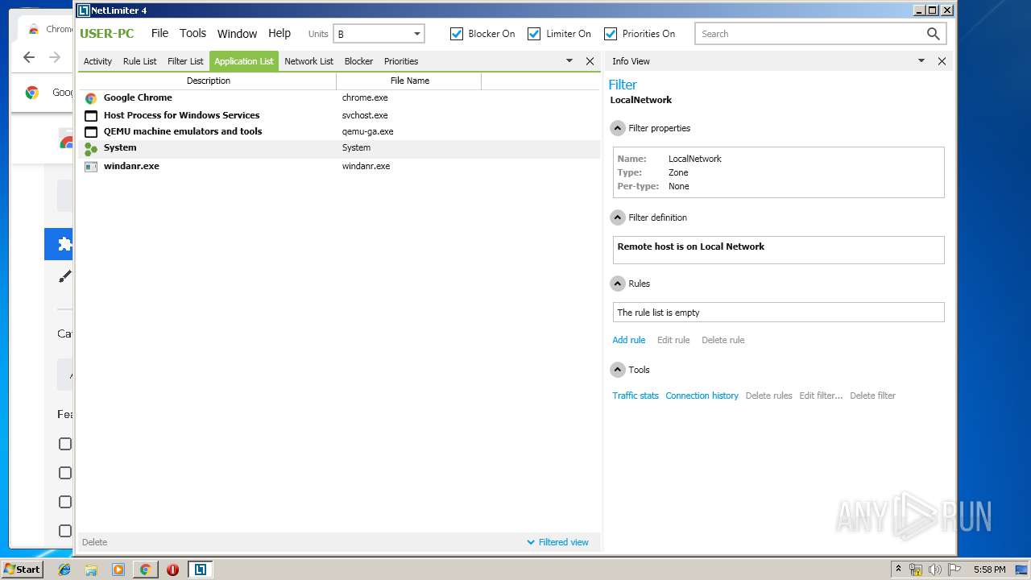Check the third checkbox in Chrome window
Viewport: 1031px width, 580px height.
[65, 502]
